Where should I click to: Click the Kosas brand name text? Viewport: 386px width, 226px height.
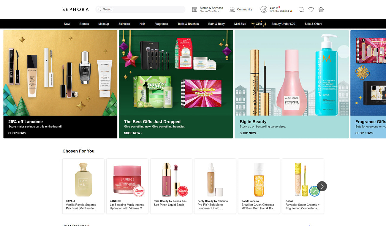(289, 201)
